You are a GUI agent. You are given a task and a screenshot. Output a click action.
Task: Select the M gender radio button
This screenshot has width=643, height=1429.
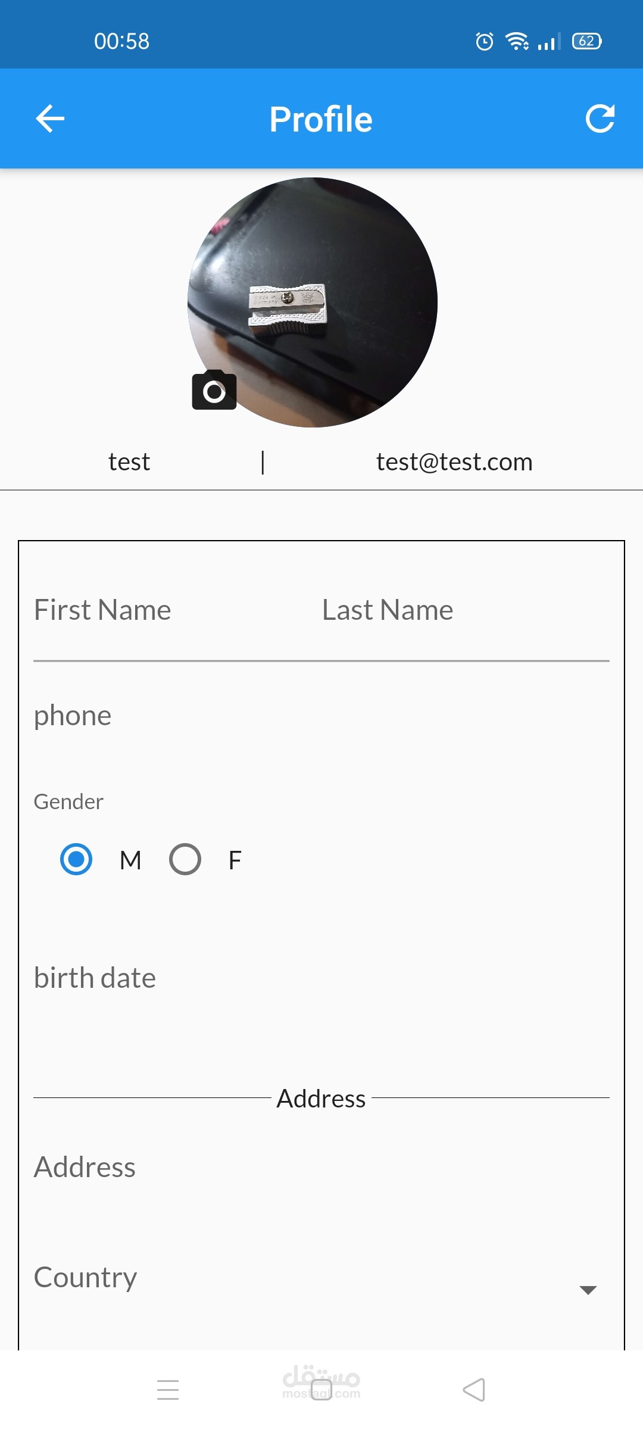[76, 859]
